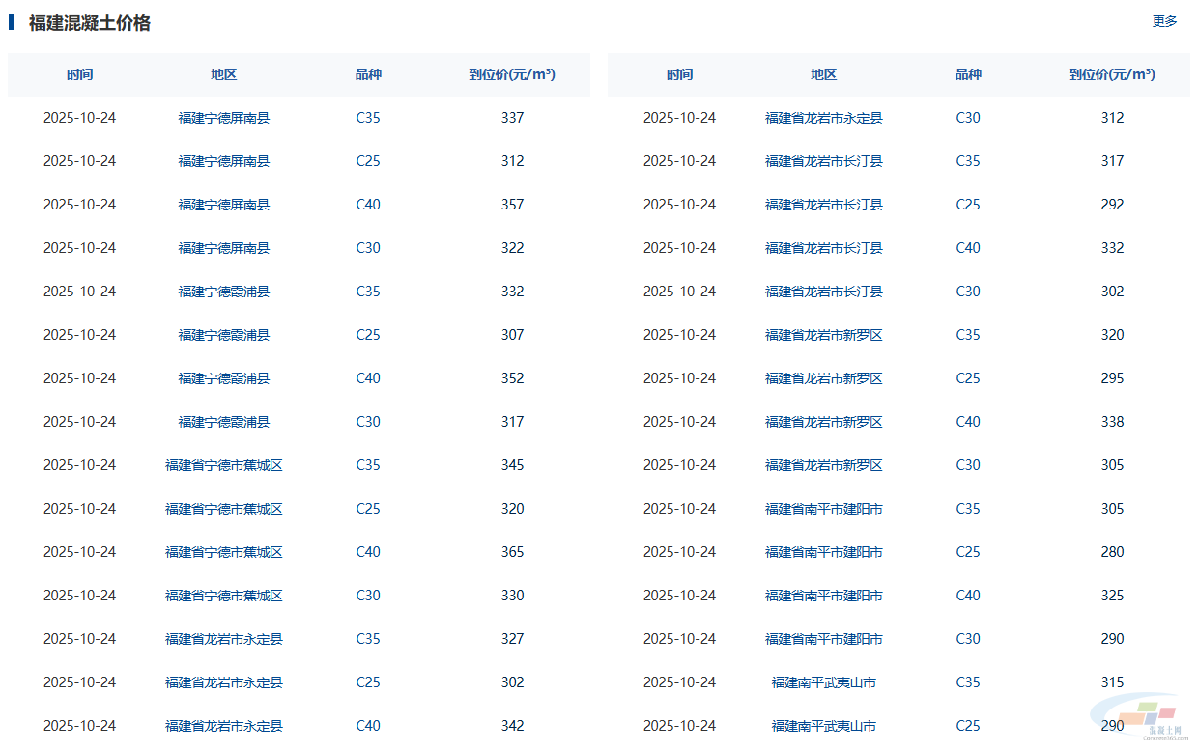
Task: Select C40 grade link for 福建省龙岩市新罗区
Action: (968, 422)
